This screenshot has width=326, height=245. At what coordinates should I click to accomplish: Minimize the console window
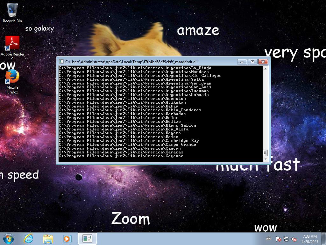242,62
